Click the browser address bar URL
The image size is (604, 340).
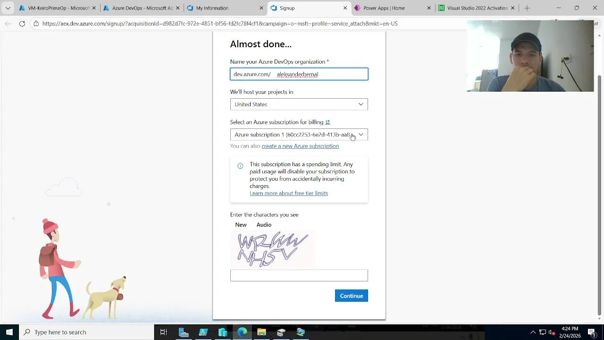coord(220,24)
